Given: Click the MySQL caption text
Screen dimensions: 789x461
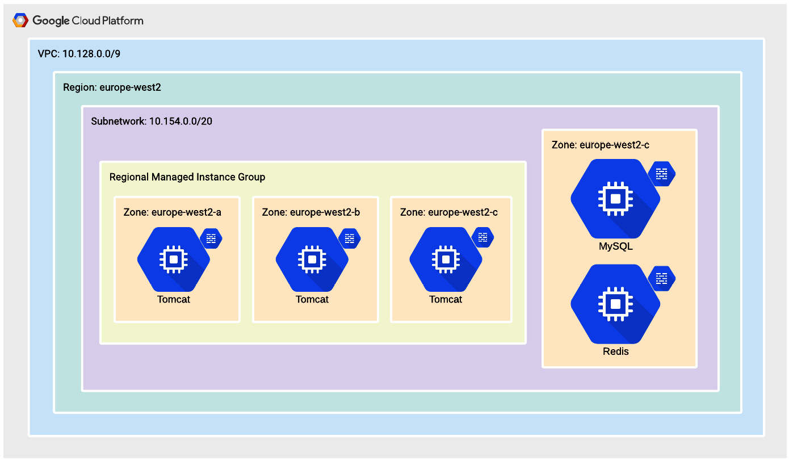Looking at the screenshot, I should click(616, 247).
